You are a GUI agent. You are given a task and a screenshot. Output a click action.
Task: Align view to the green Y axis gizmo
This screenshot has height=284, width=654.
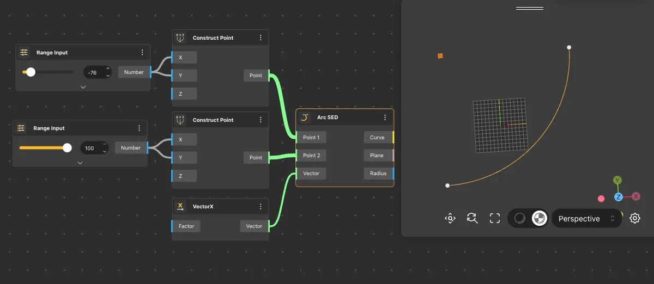(x=617, y=180)
